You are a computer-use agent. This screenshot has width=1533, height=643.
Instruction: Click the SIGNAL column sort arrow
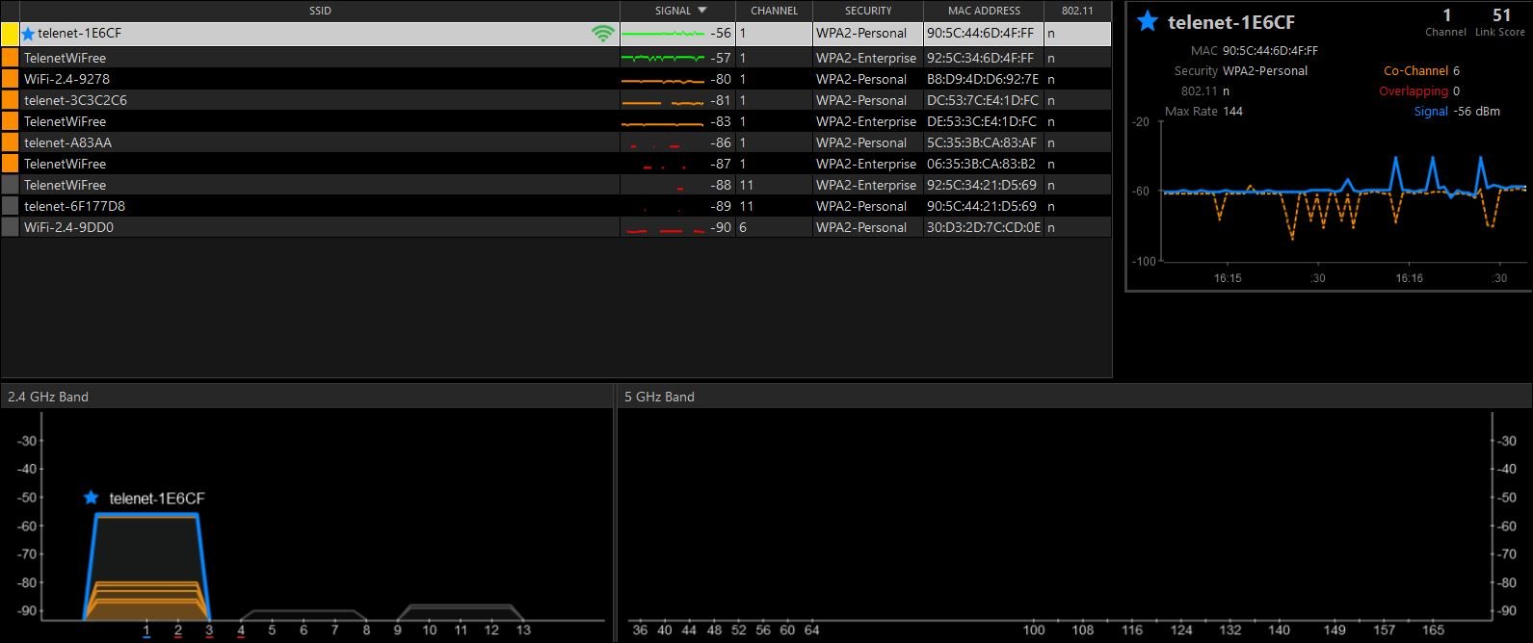coord(701,11)
